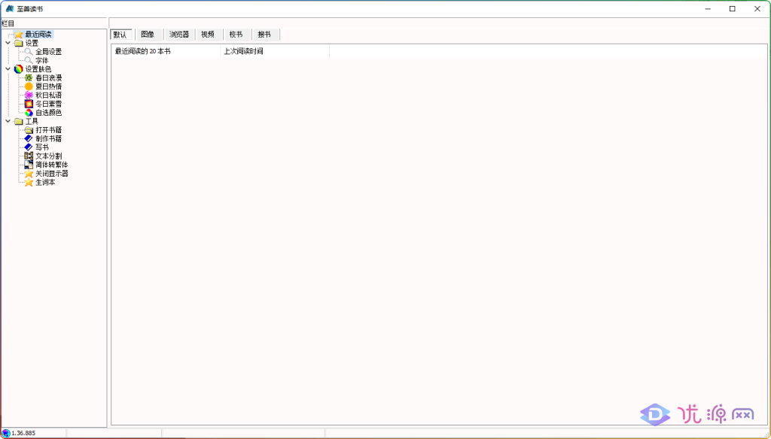The height and width of the screenshot is (439, 771).
Task: Pick the 冬日素雪 skin icon
Action: coord(29,104)
